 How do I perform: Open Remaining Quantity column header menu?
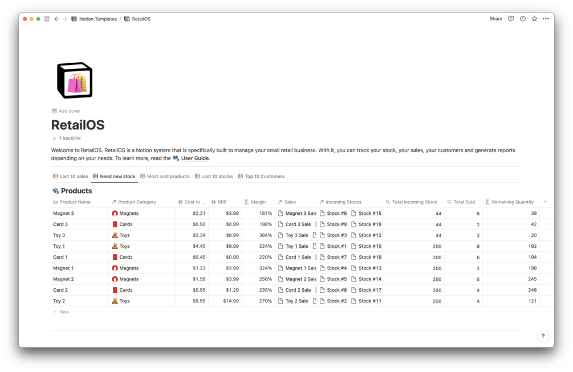[x=509, y=202]
